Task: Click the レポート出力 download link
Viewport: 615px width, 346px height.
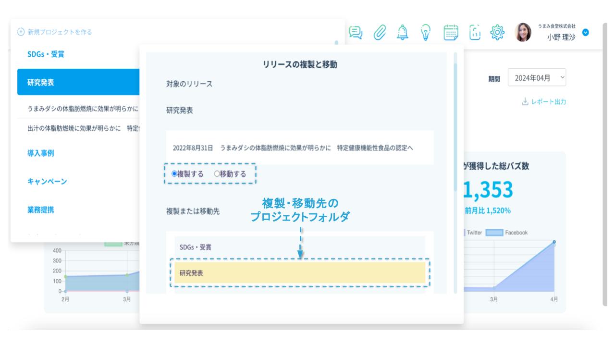Action: tap(544, 102)
